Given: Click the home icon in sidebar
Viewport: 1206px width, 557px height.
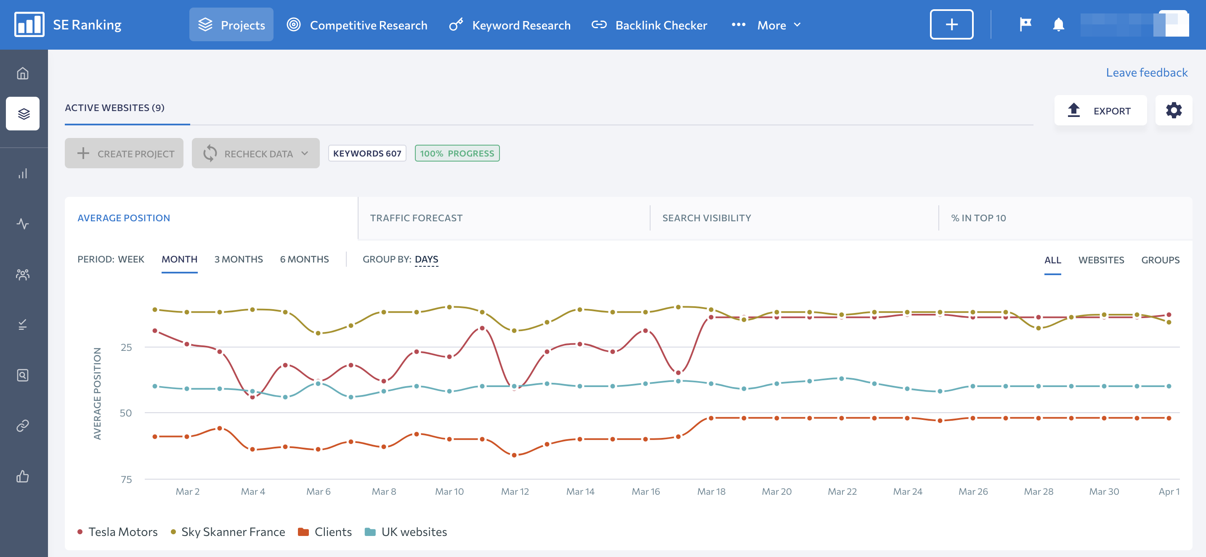Looking at the screenshot, I should [22, 74].
